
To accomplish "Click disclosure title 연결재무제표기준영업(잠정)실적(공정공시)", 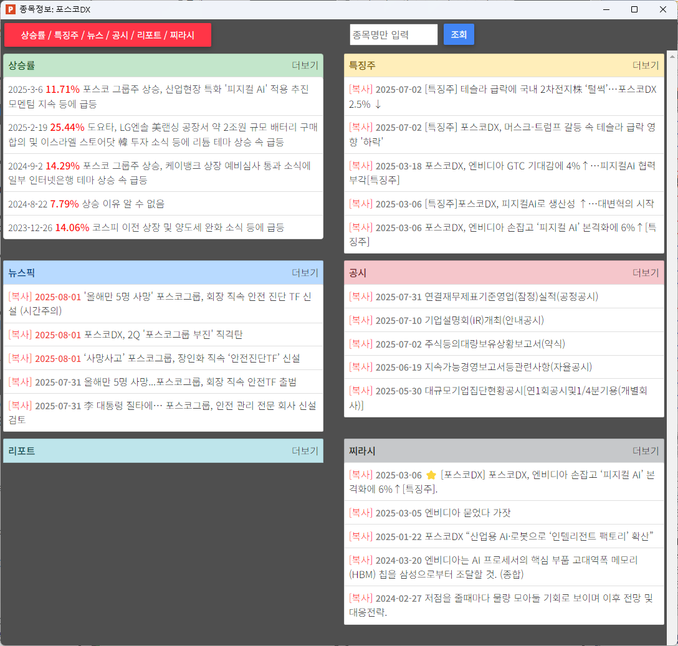I will 512,297.
